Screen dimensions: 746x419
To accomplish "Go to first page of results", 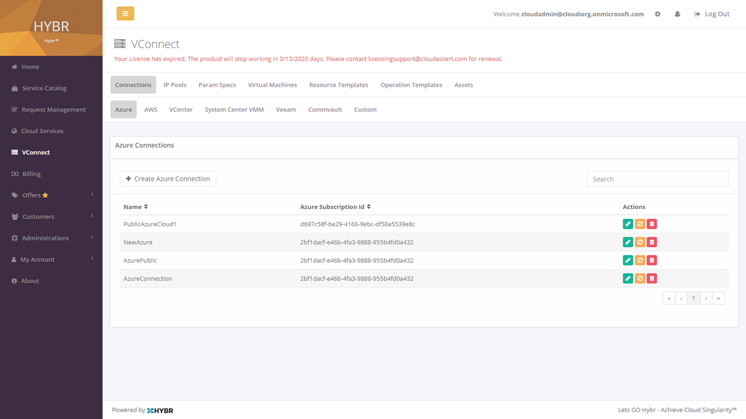I will 669,299.
